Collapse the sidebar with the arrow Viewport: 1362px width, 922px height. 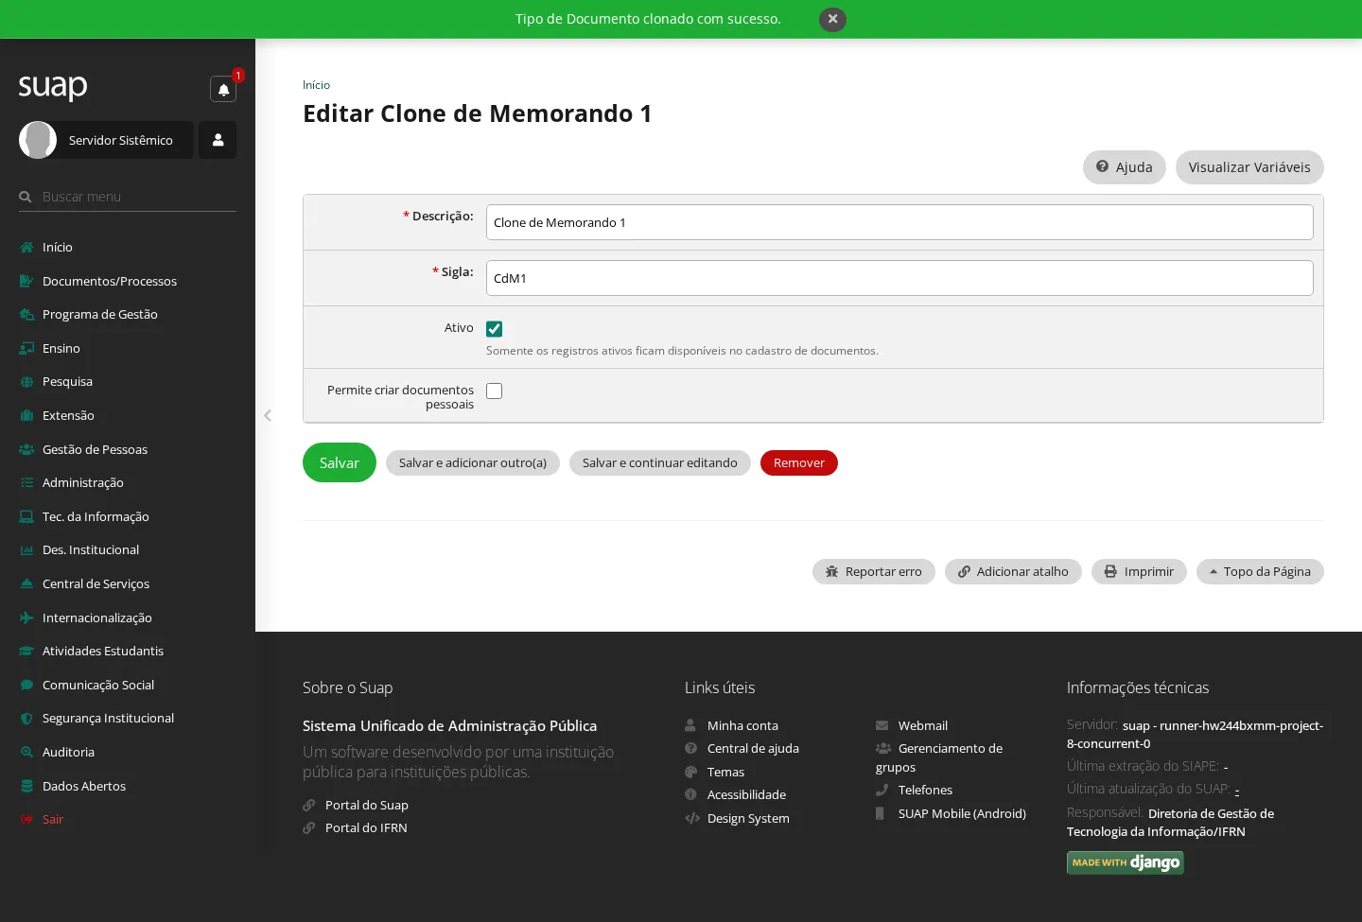[268, 415]
